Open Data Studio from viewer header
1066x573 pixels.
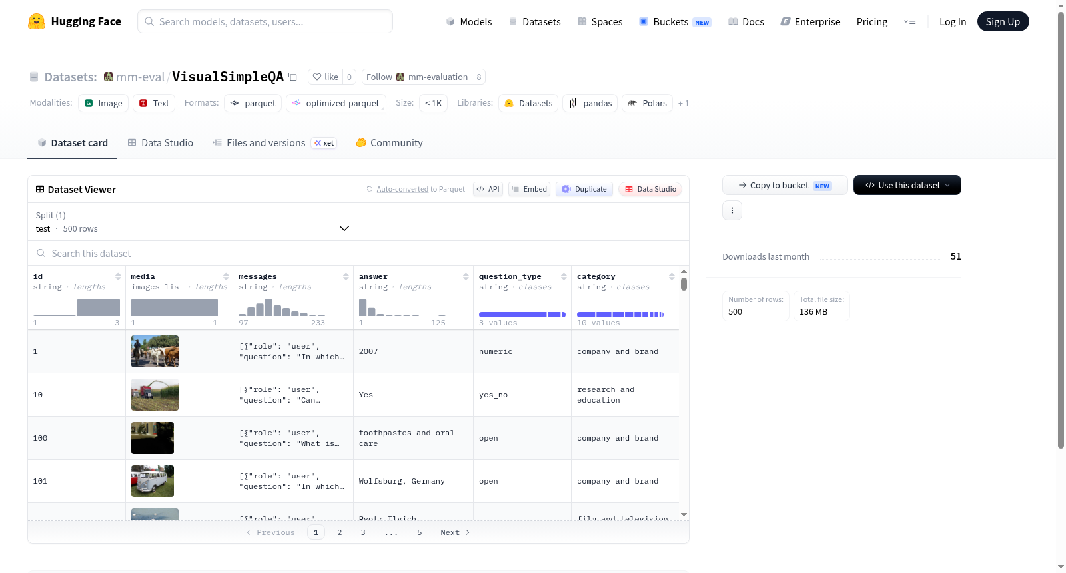pyautogui.click(x=650, y=189)
